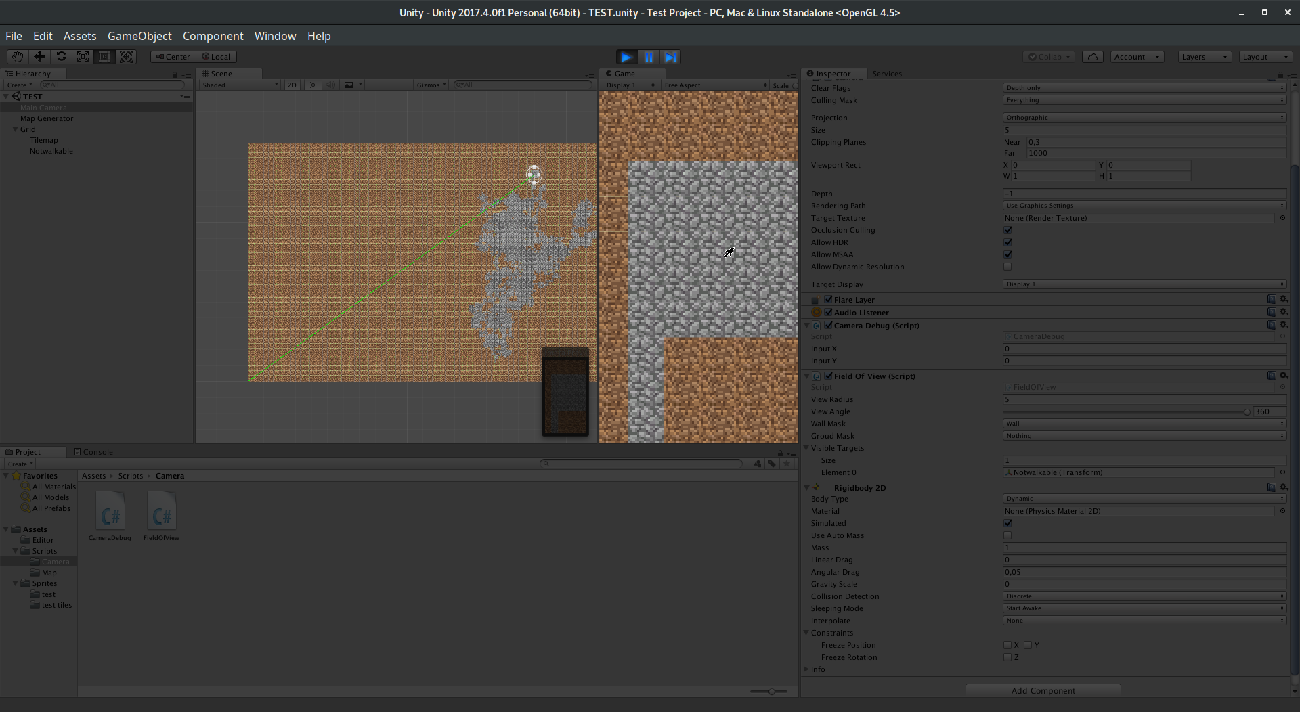Open the Cloud services icon

1093,57
